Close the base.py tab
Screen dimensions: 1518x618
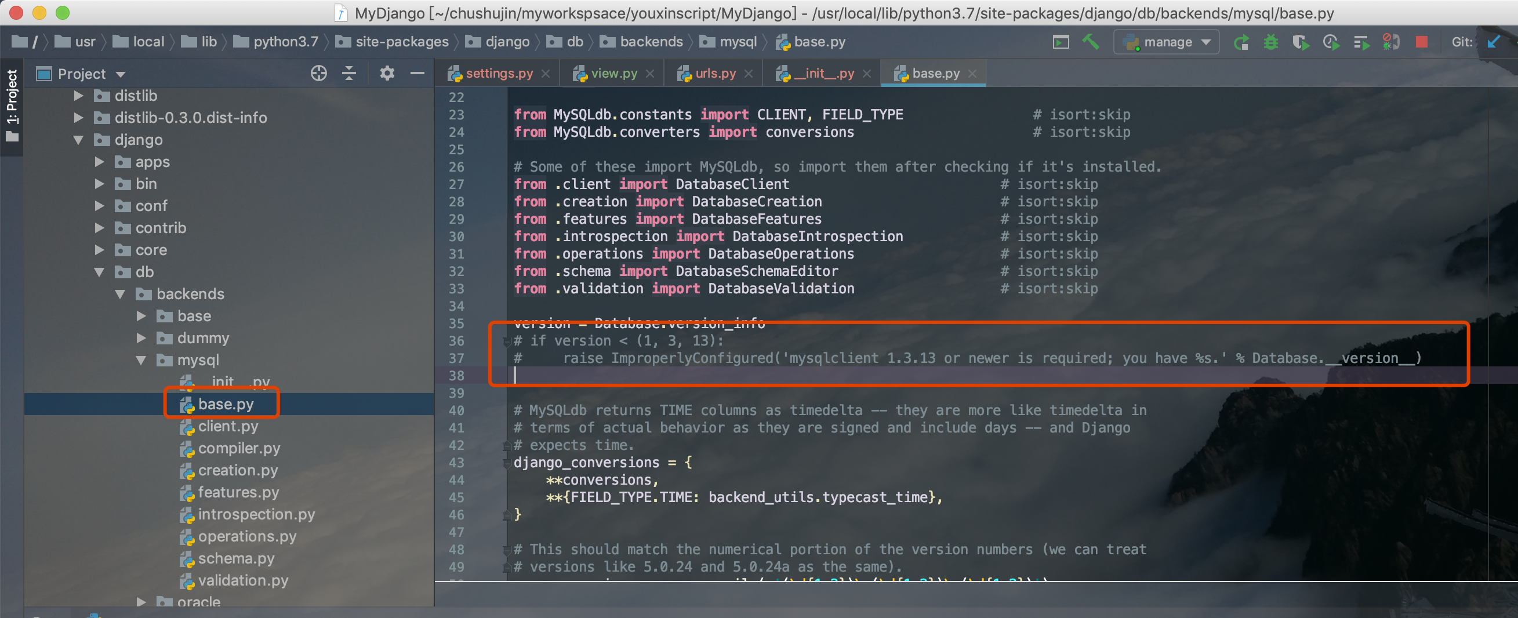point(972,74)
